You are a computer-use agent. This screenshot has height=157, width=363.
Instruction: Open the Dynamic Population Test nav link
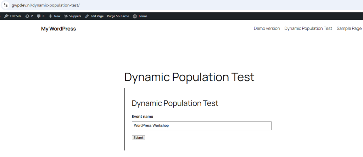[308, 28]
